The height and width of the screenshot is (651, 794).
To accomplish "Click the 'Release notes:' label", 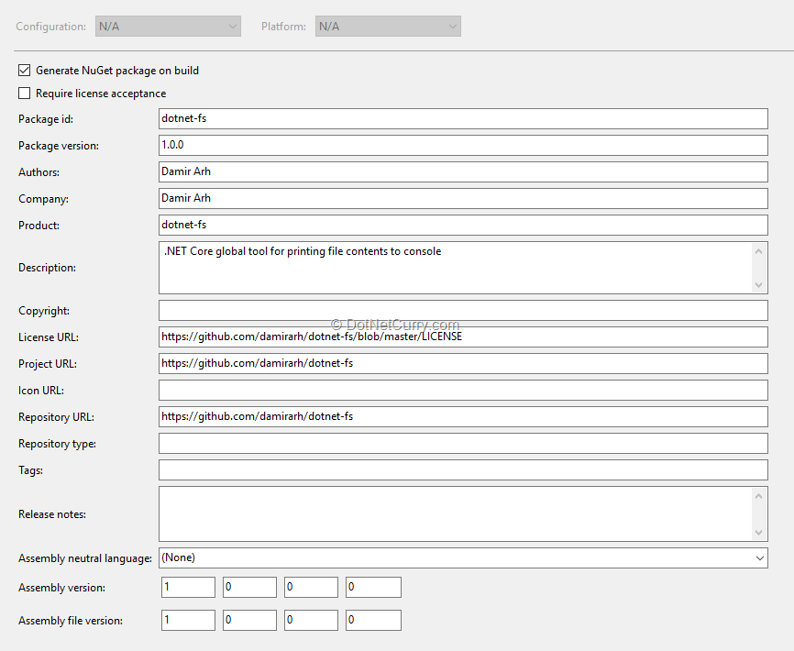I will [x=52, y=514].
